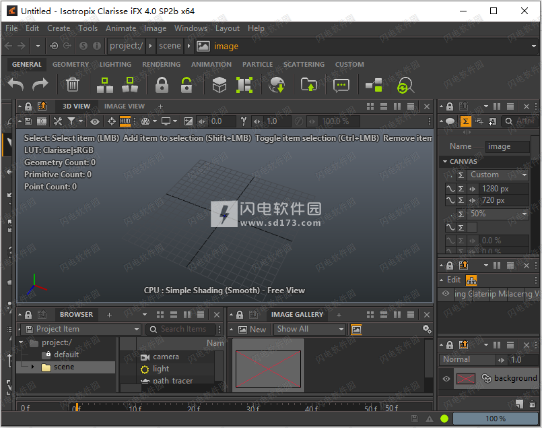Click the filter funnel icon in 3D view
Viewport: 542px width, 428px height.
tap(71, 121)
